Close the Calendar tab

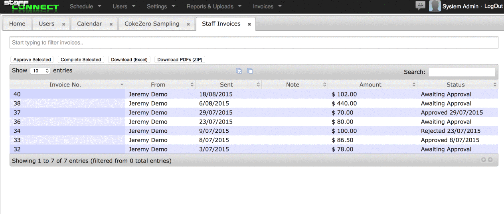tap(111, 24)
